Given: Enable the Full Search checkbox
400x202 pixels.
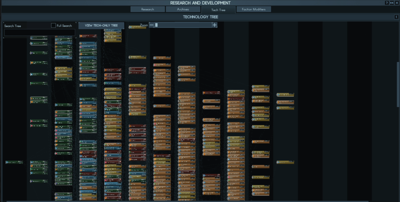Looking at the screenshot, I should [53, 25].
